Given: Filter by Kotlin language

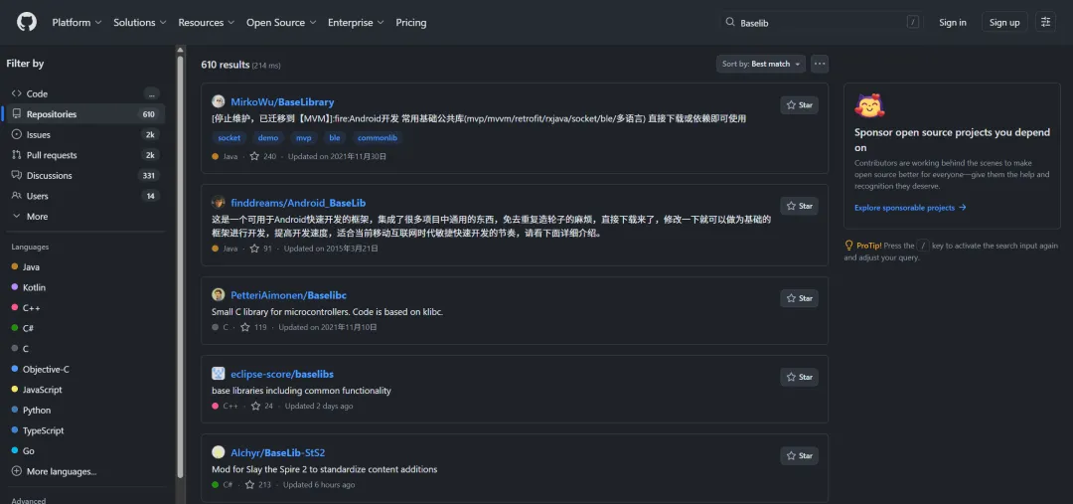Looking at the screenshot, I should (85, 287).
